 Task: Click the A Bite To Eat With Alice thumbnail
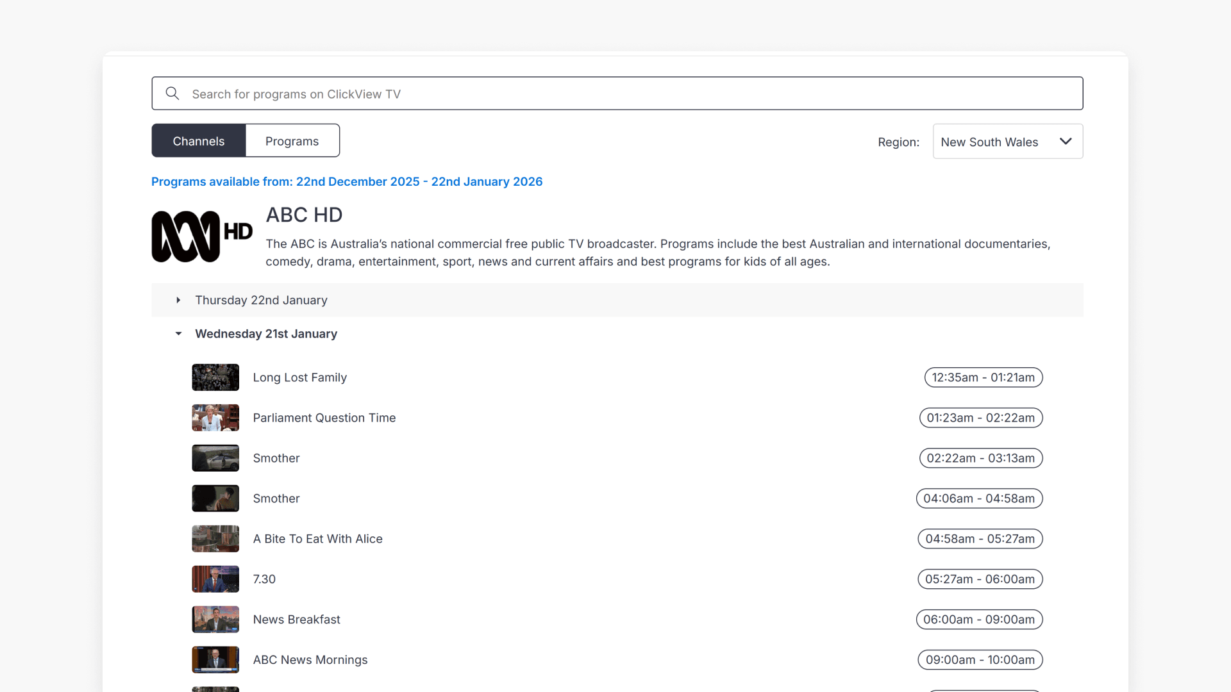pyautogui.click(x=215, y=538)
